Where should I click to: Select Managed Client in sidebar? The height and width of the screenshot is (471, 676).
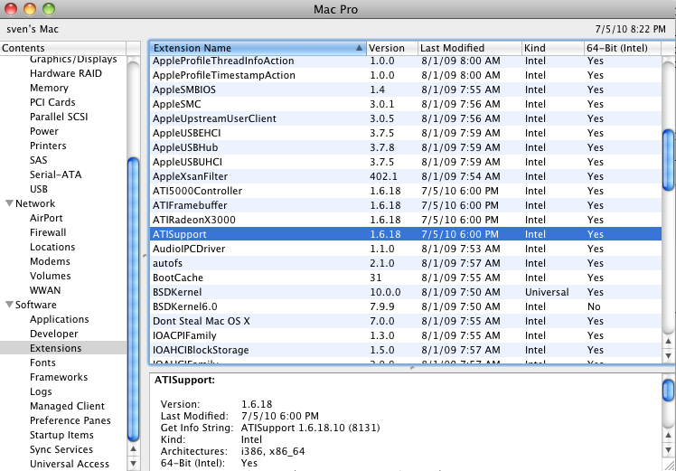[67, 406]
